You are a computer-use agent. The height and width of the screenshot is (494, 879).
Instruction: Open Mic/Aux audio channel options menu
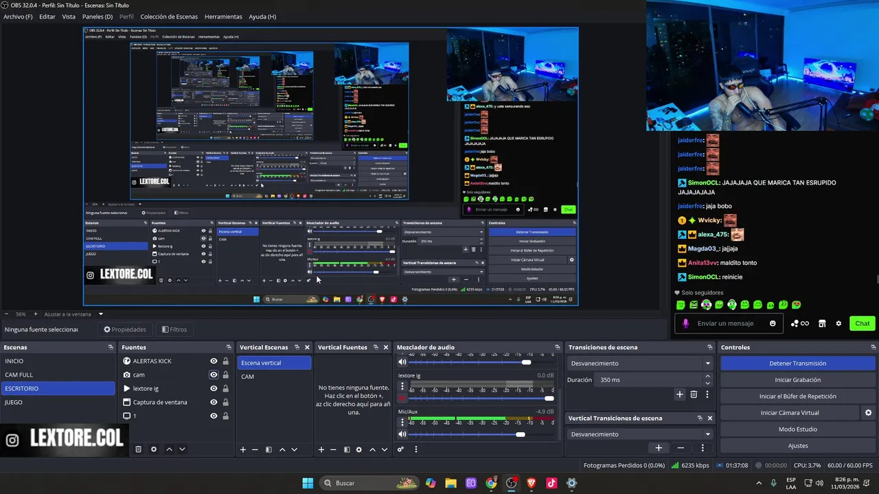(x=402, y=422)
